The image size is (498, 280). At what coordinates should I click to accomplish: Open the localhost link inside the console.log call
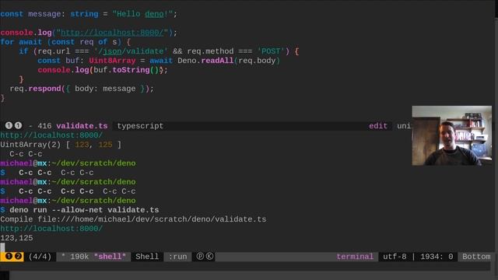[x=112, y=33]
